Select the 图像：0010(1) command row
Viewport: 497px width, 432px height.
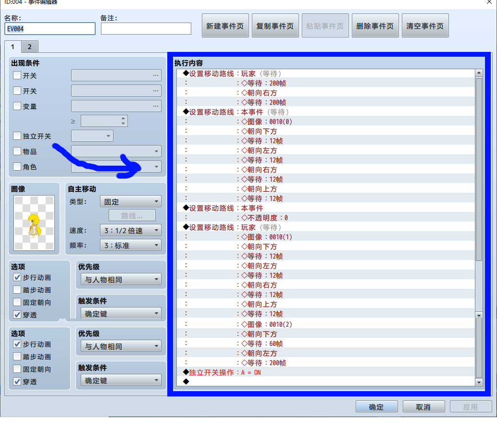click(326, 237)
